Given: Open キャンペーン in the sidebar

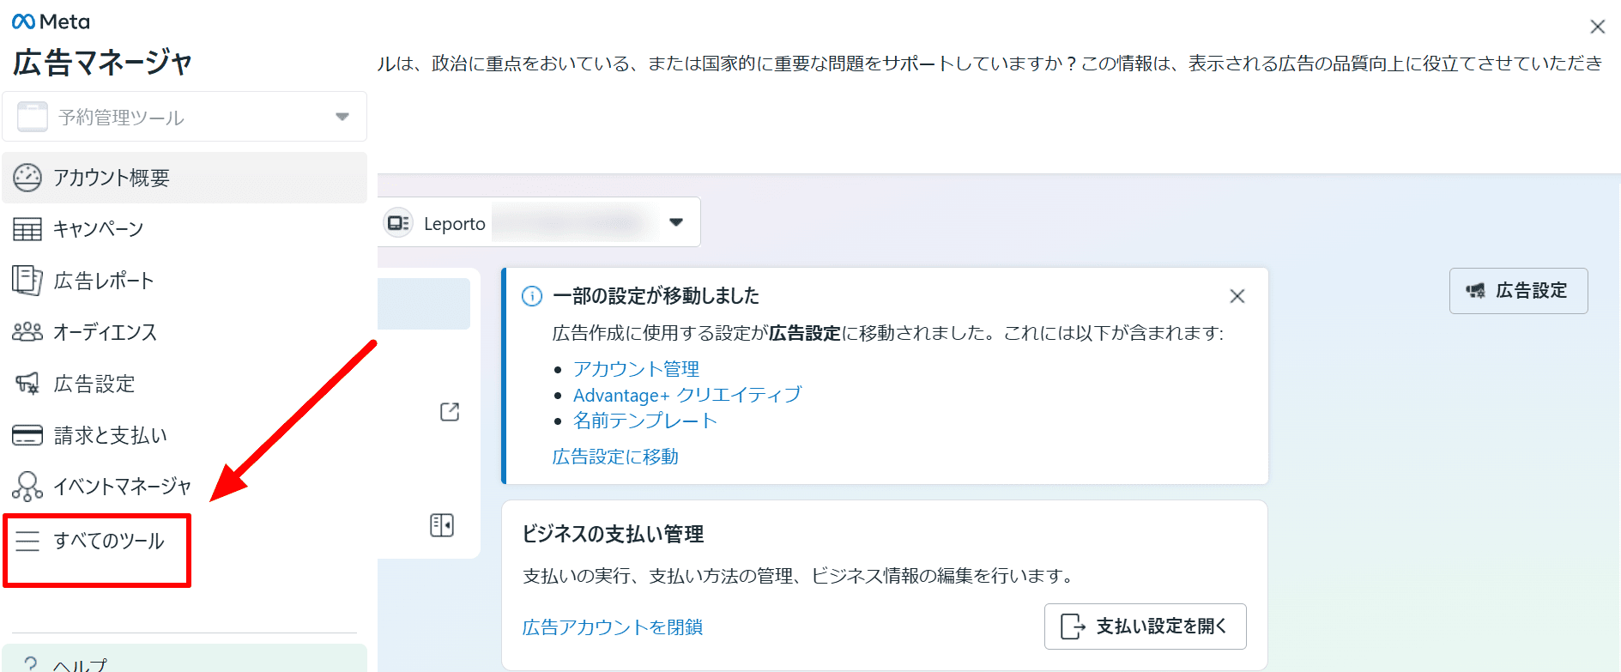Looking at the screenshot, I should coord(184,229).
